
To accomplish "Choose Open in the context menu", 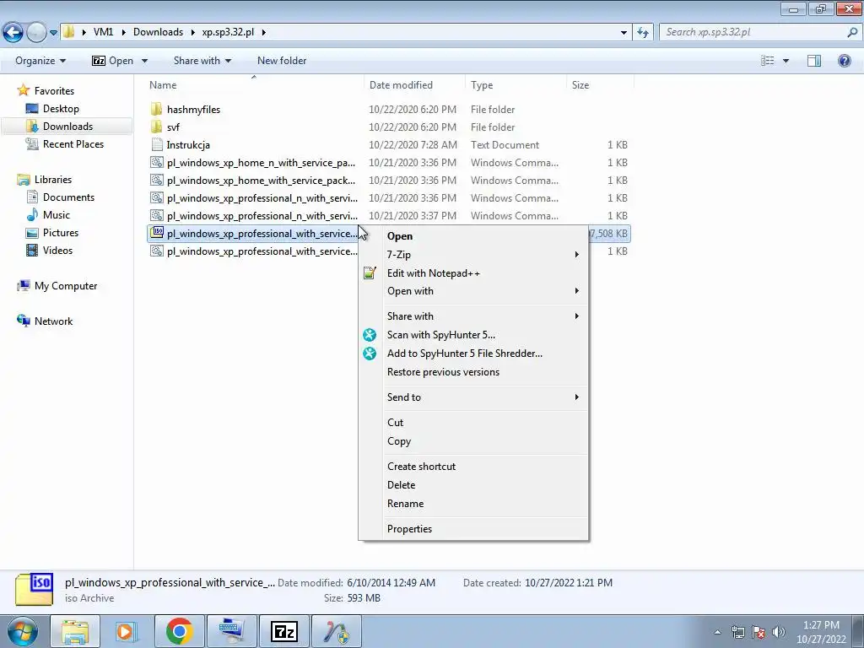I will [x=473, y=236].
